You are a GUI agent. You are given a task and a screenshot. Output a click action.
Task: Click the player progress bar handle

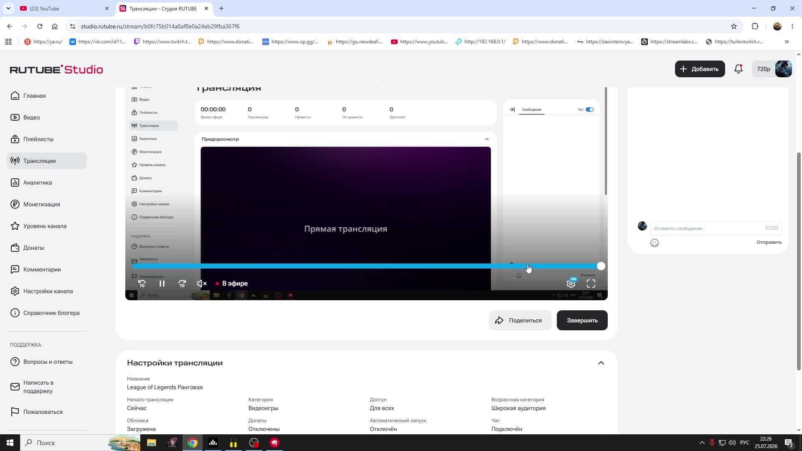[x=601, y=266]
